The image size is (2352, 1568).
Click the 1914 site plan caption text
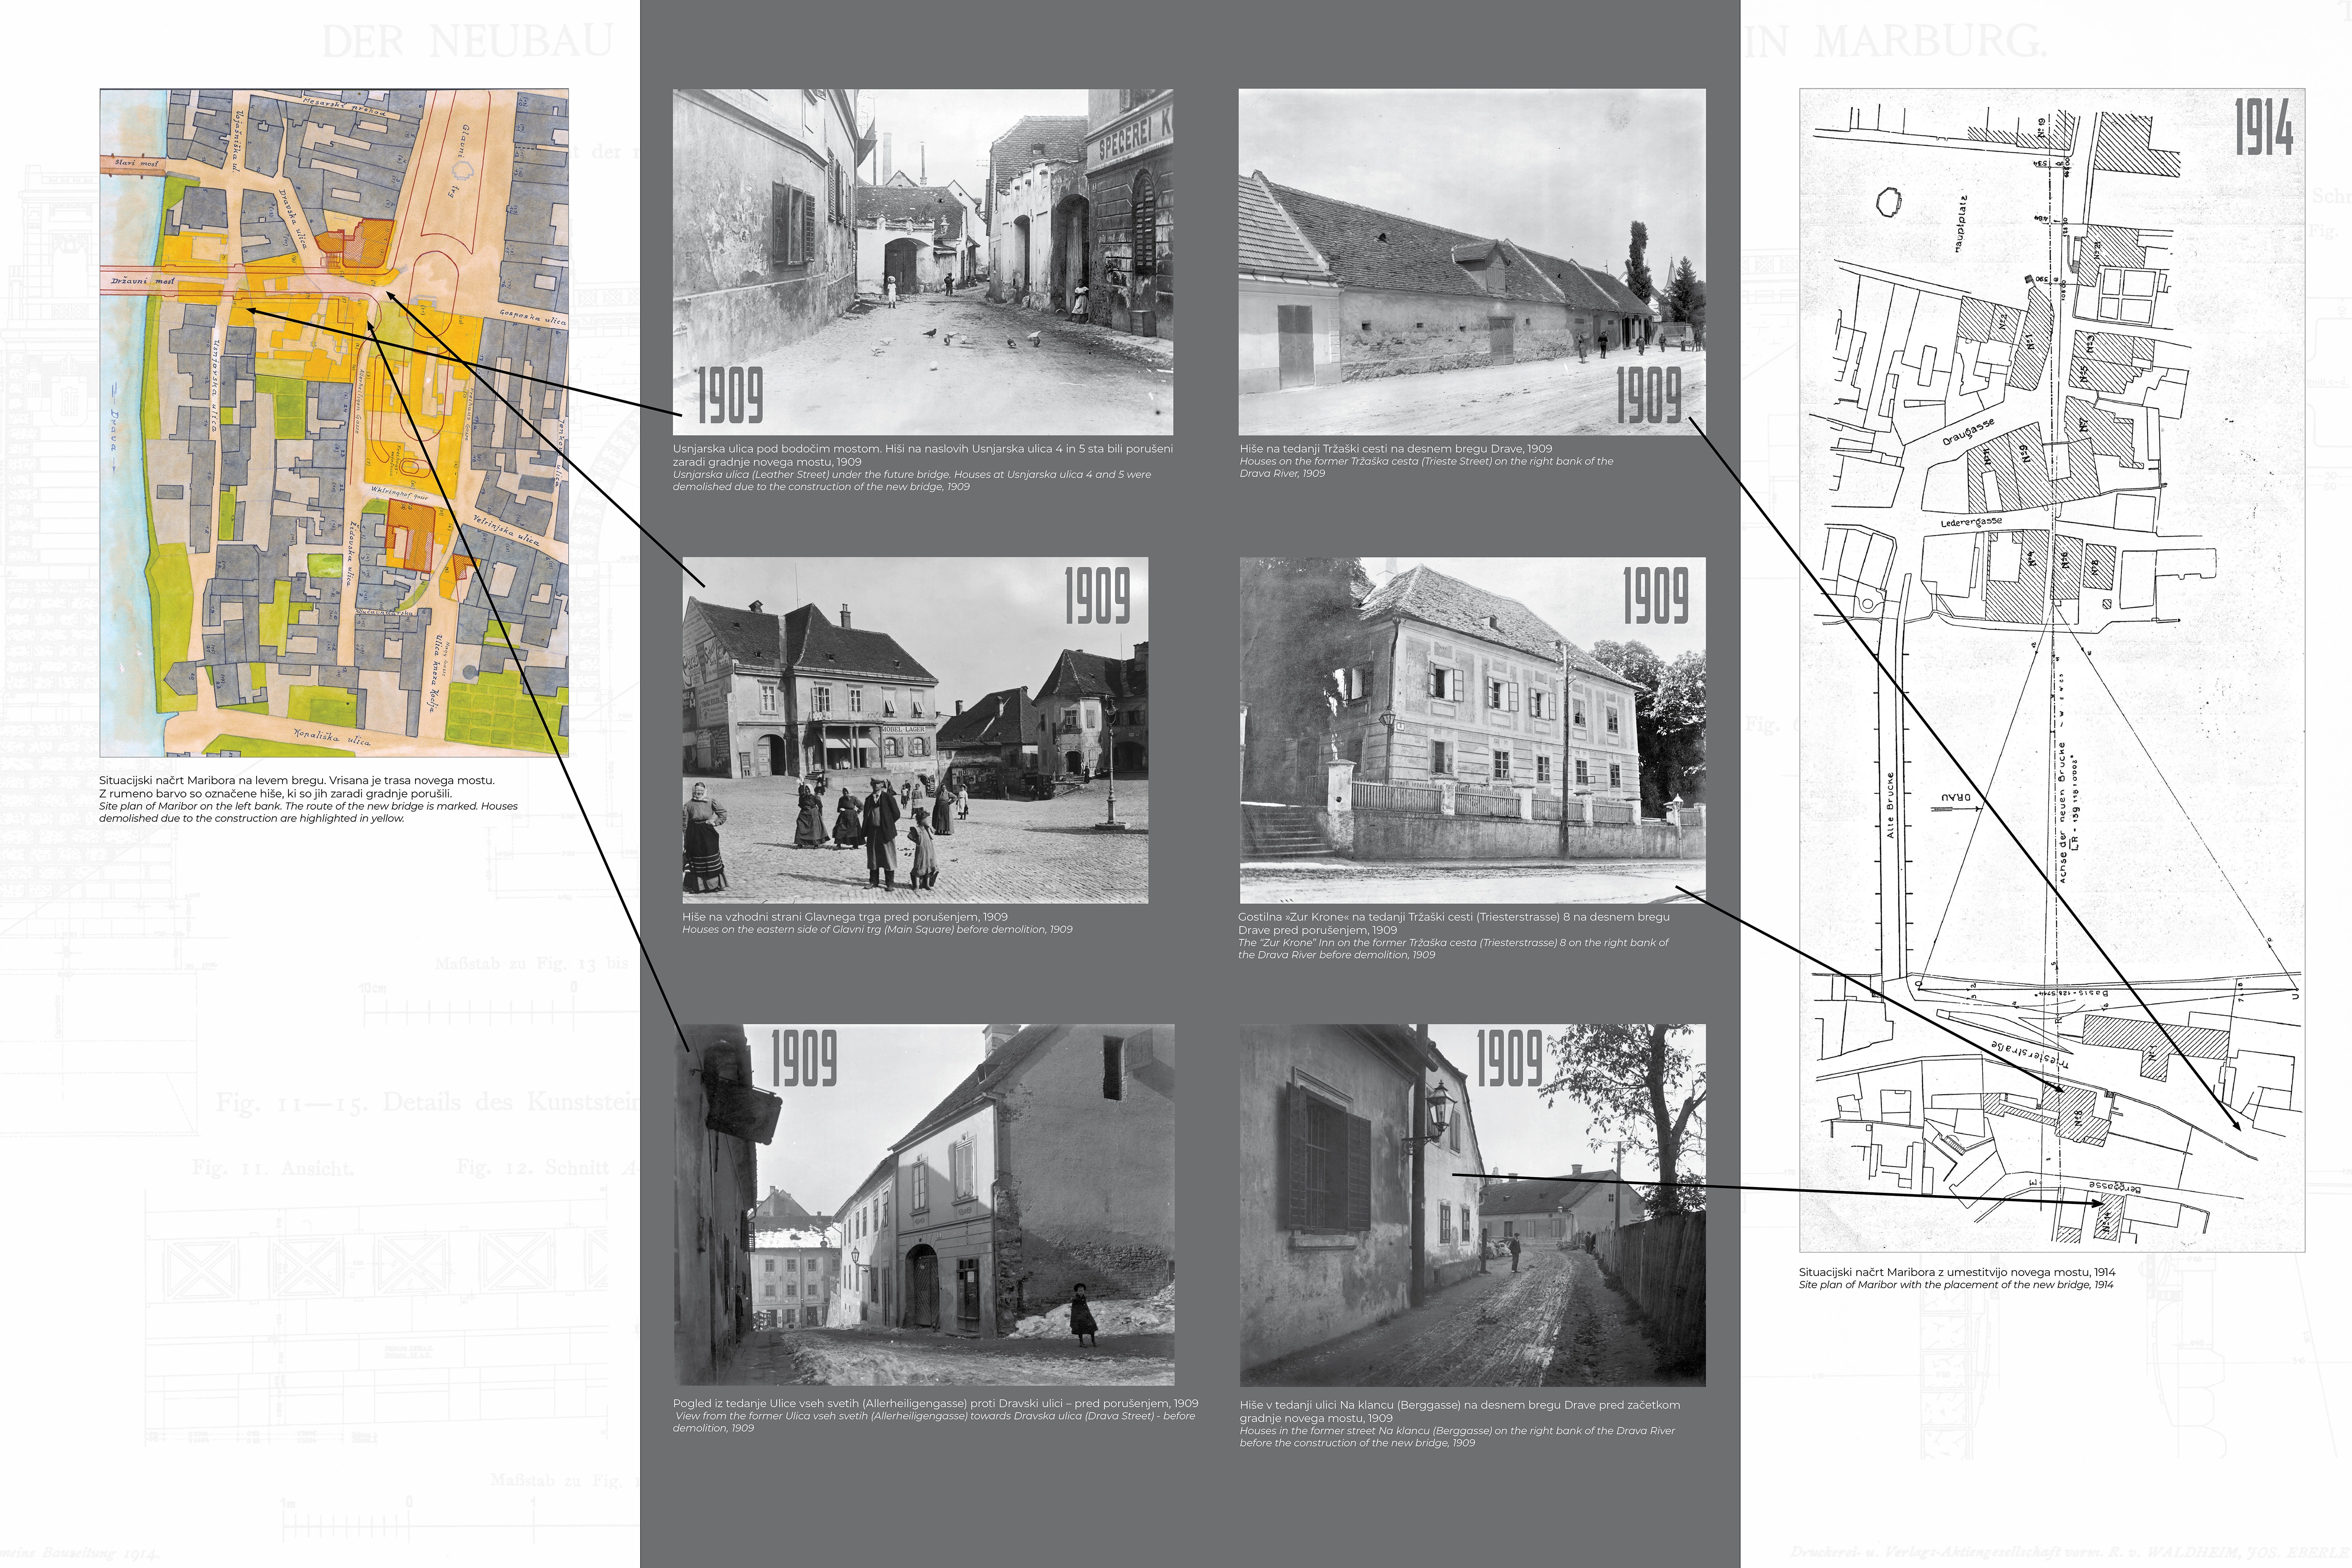1956,1278
